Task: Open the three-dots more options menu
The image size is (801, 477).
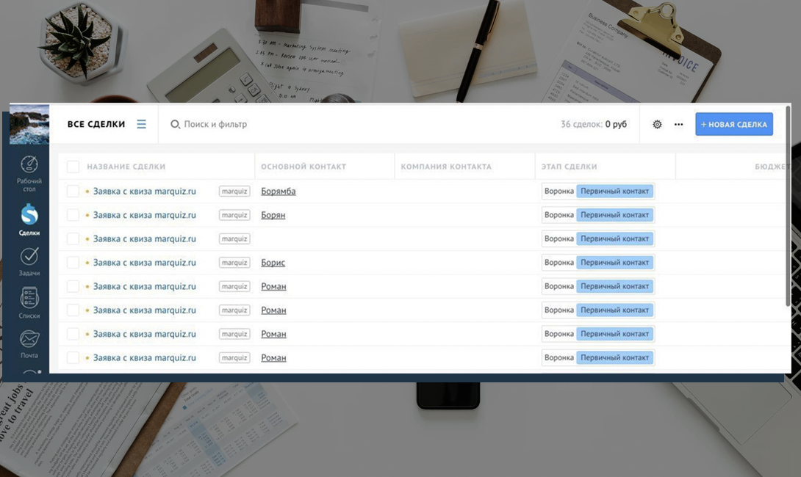Action: pos(678,124)
